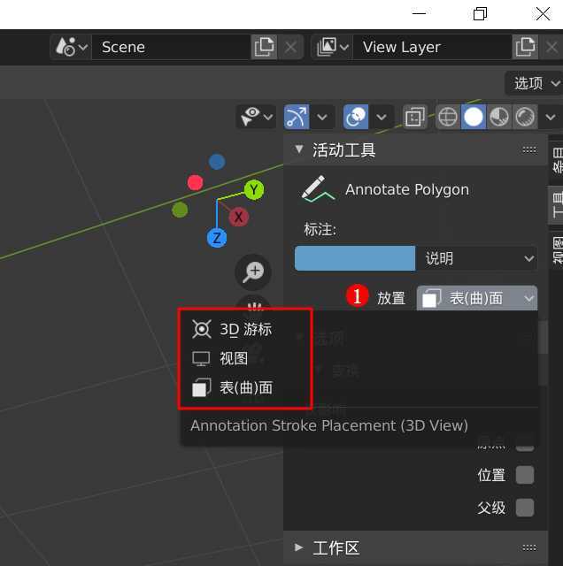This screenshot has height=566, width=563.
Task: Click the unlabeled red axis gizmo dot
Action: [195, 182]
